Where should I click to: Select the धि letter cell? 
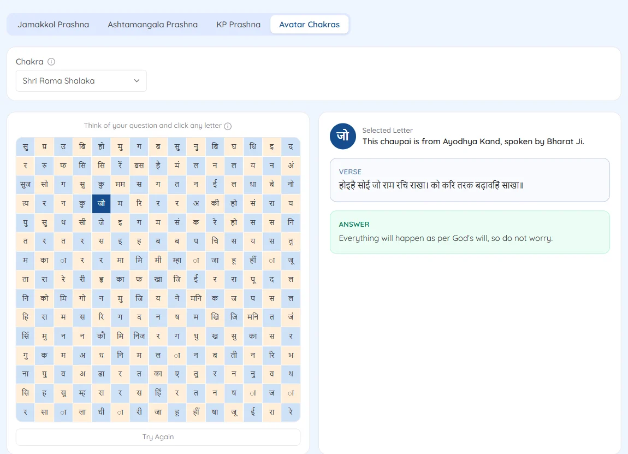click(253, 146)
